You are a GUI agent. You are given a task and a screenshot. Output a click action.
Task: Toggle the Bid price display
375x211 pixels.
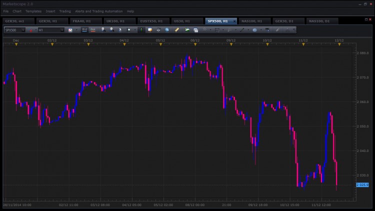tap(84, 30)
